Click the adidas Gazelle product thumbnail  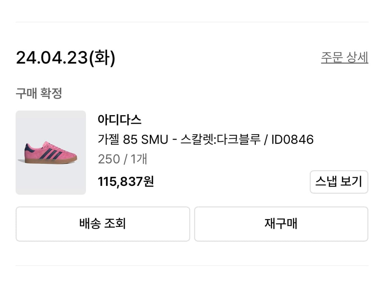point(50,152)
